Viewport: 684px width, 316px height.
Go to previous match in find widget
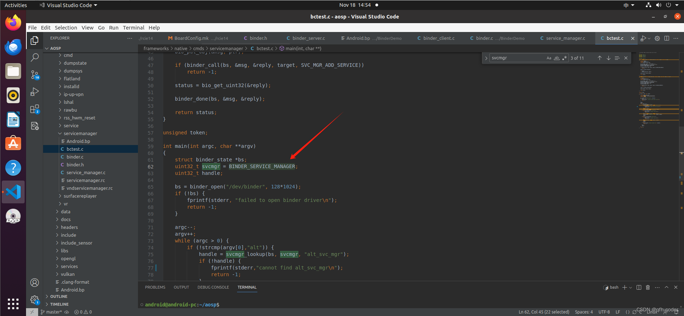[600, 58]
